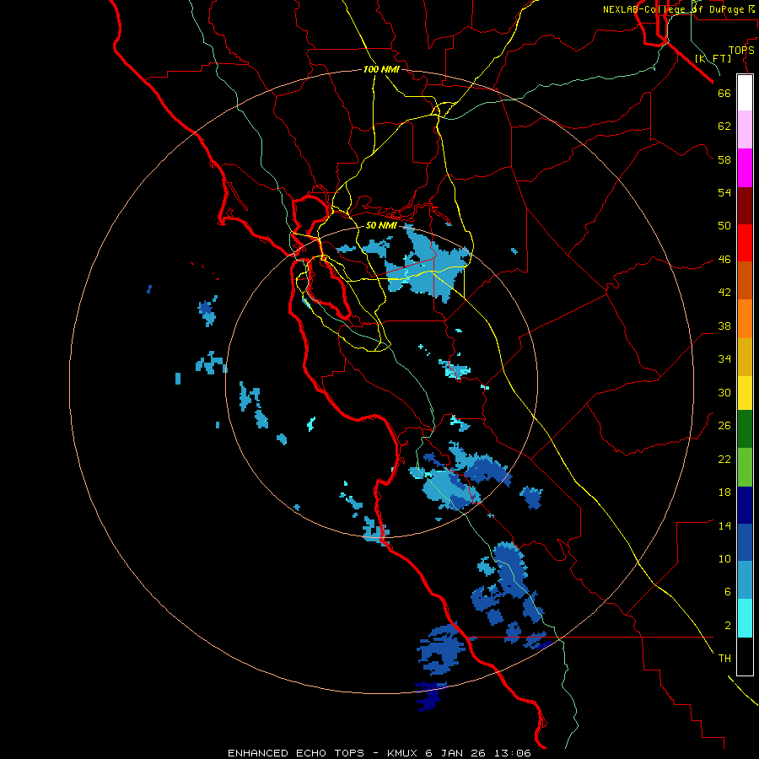The width and height of the screenshot is (759, 759).
Task: Select the gold legend color band
Action: [x=745, y=357]
